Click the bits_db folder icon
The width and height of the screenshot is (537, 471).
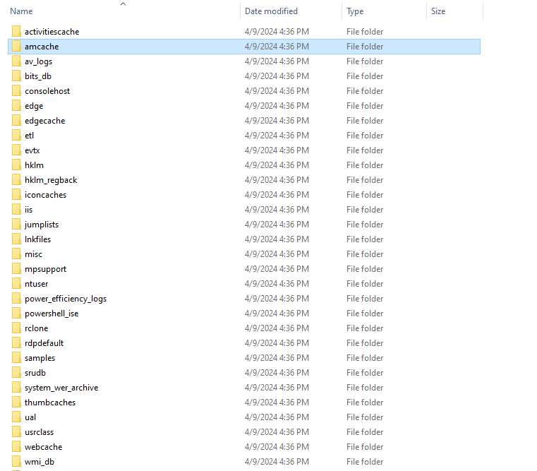pyautogui.click(x=16, y=76)
